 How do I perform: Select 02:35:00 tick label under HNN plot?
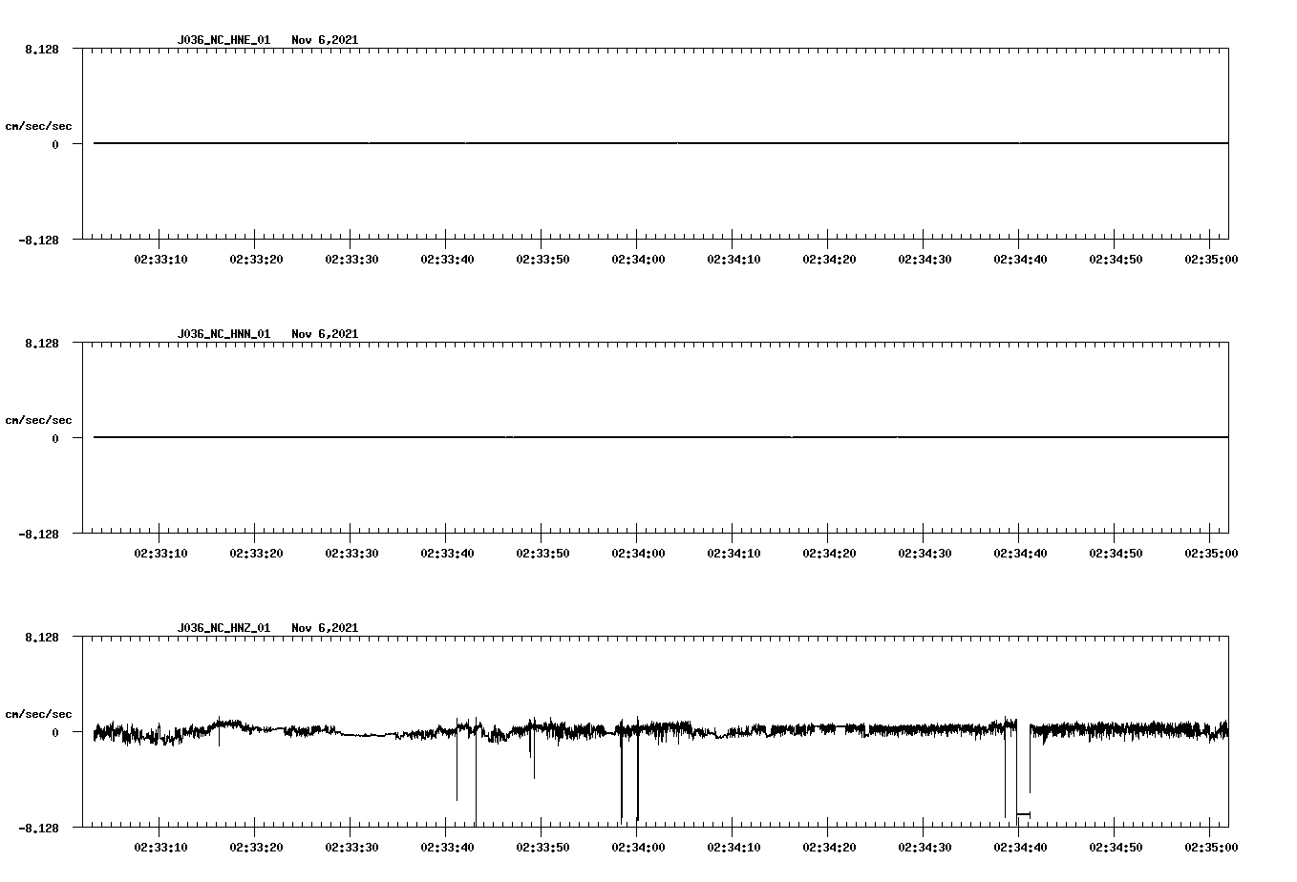click(1211, 553)
